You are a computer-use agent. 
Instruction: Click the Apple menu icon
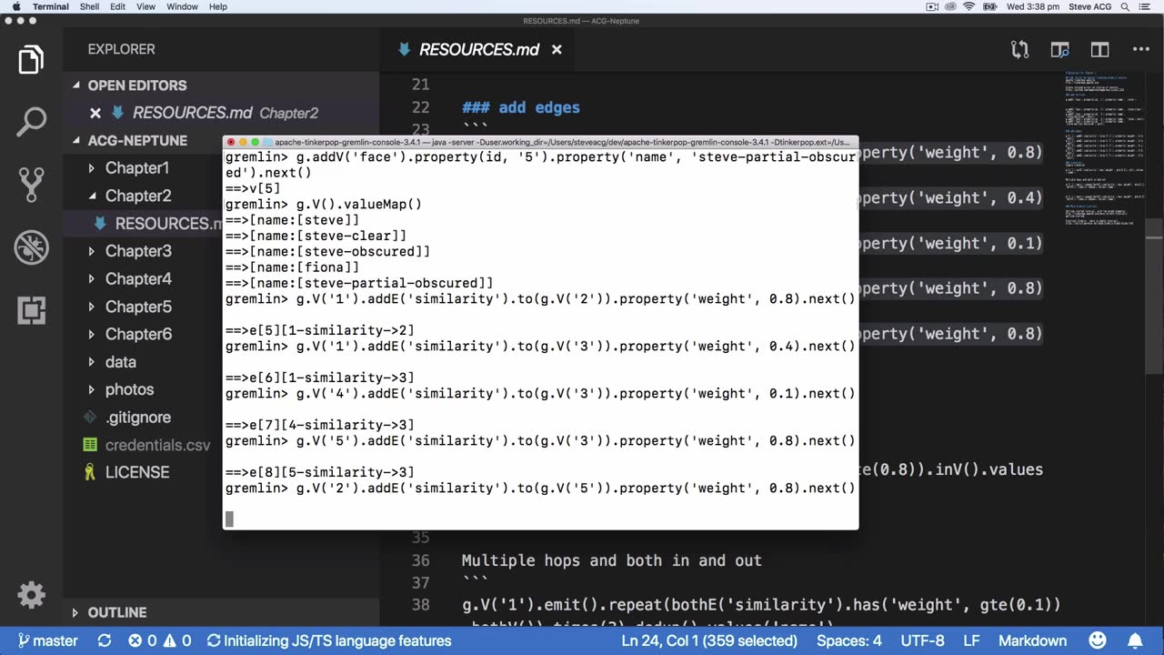point(16,6)
